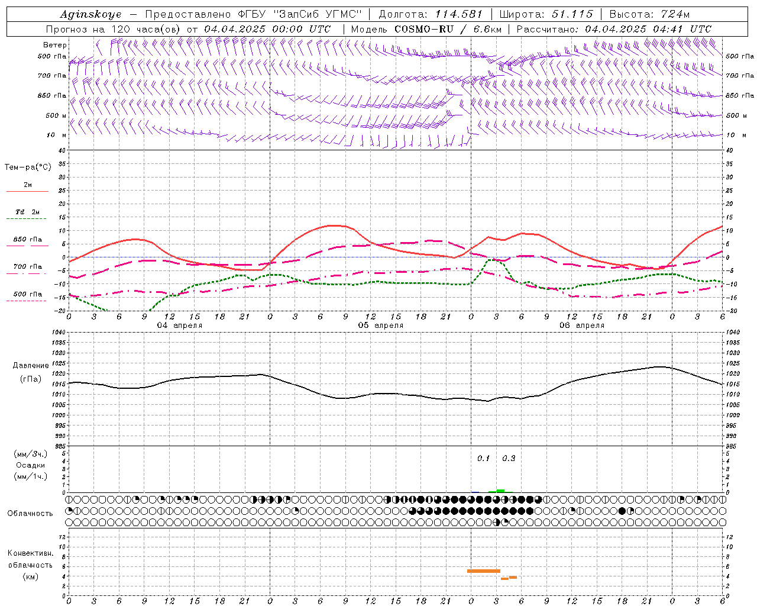This screenshot has width=757, height=606.
Task: Click the 700 гПа entry in the temperature legend
Action: 28,267
